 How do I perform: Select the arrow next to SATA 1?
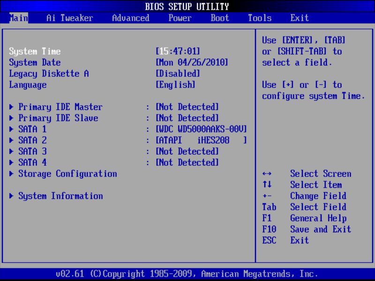(11, 129)
